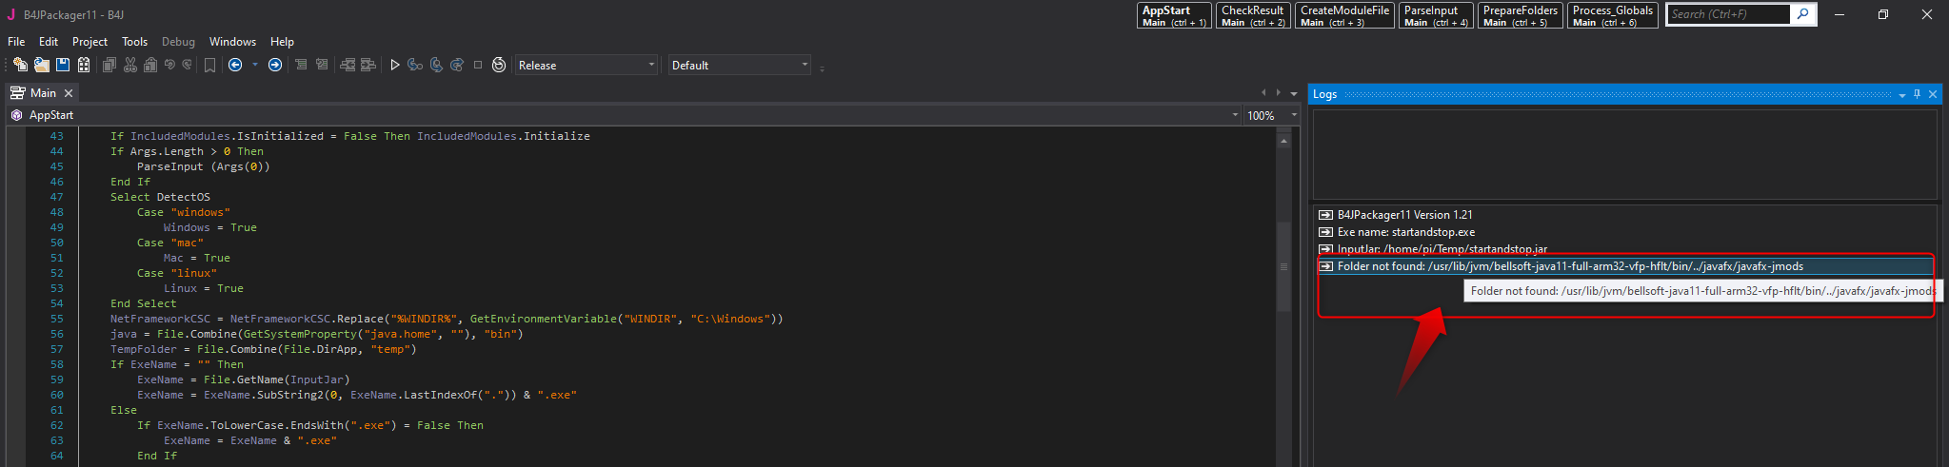The image size is (1949, 467).
Task: Open the 100% zoom level dropdown
Action: pyautogui.click(x=1272, y=115)
